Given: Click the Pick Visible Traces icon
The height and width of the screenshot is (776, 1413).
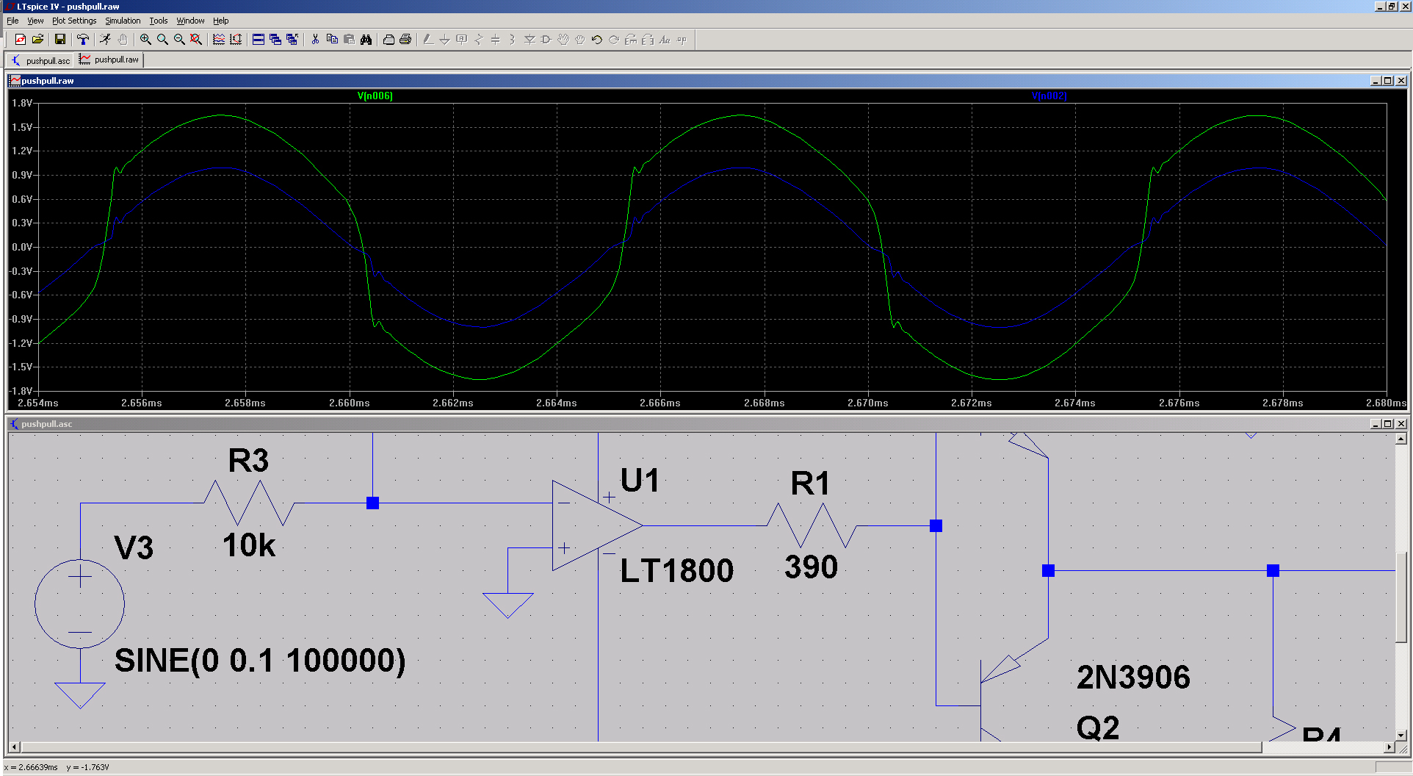Looking at the screenshot, I should click(219, 40).
